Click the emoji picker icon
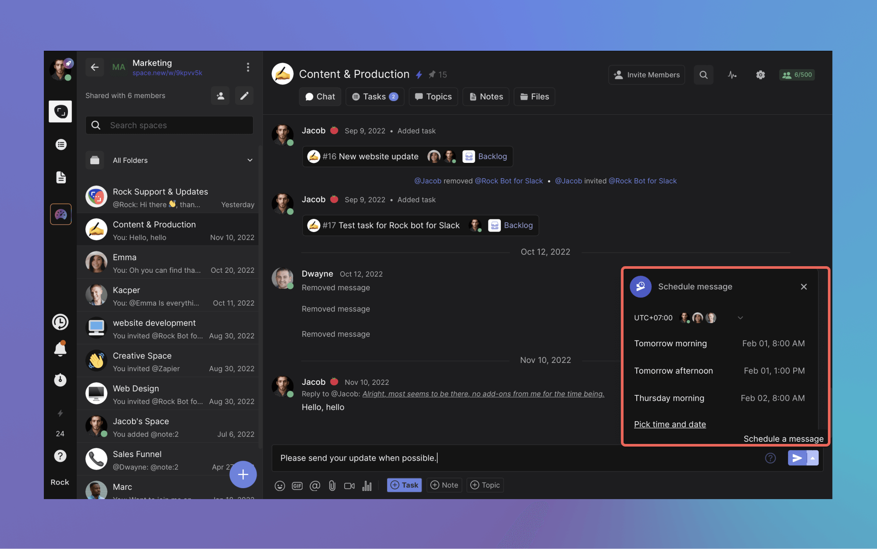877x549 pixels. coord(280,486)
